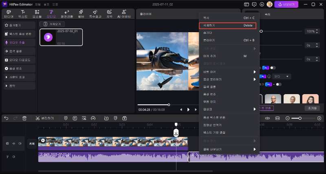Expand 비트 마커 submenu in context menu

[229, 72]
